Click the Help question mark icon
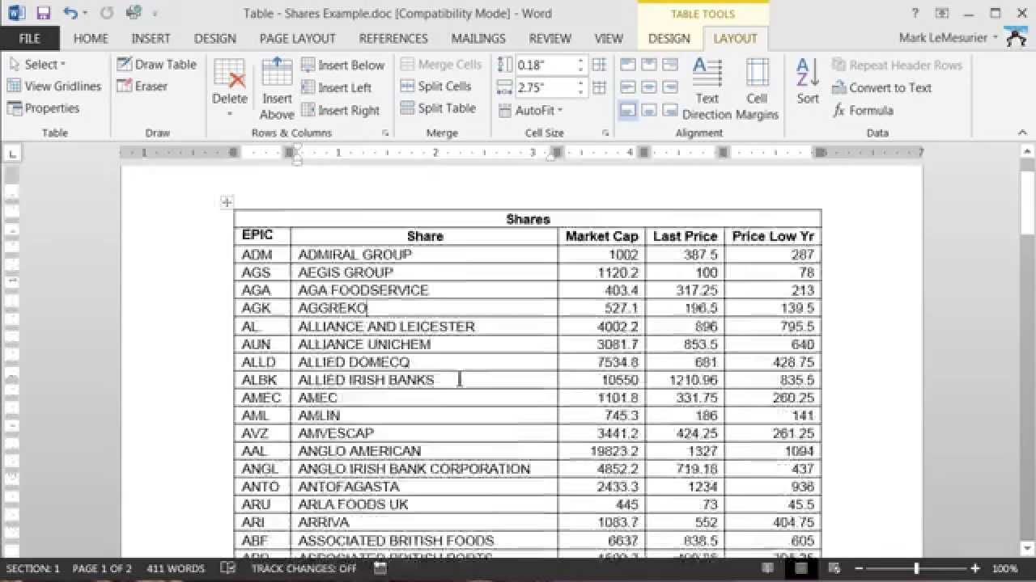1036x582 pixels. tap(915, 13)
